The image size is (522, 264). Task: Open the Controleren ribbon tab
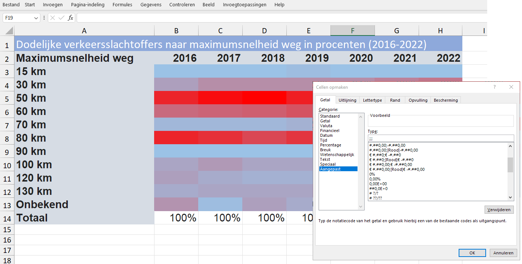(182, 5)
